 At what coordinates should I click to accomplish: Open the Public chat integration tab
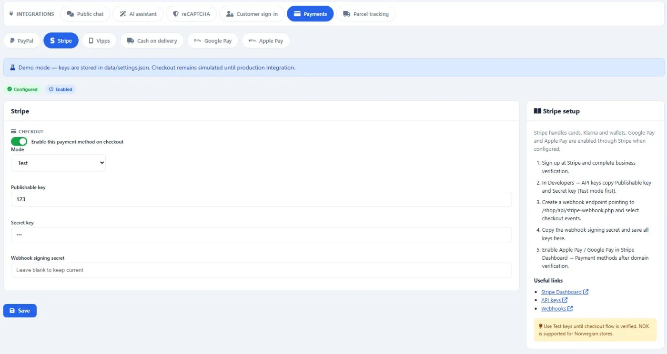coord(85,14)
